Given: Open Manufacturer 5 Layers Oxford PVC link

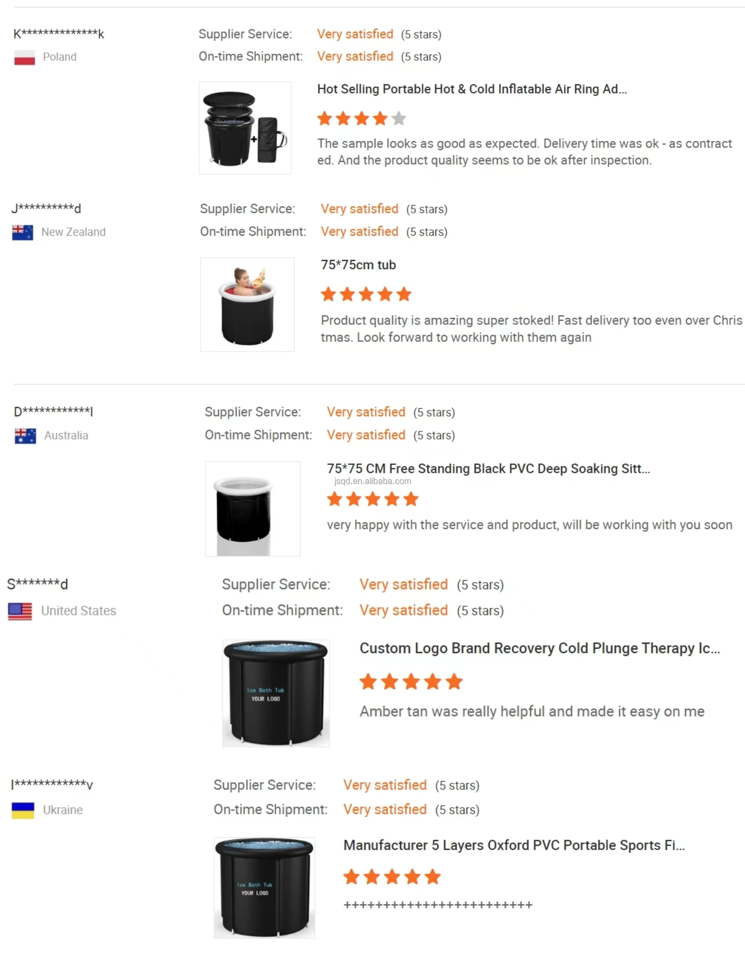Looking at the screenshot, I should coord(514,845).
